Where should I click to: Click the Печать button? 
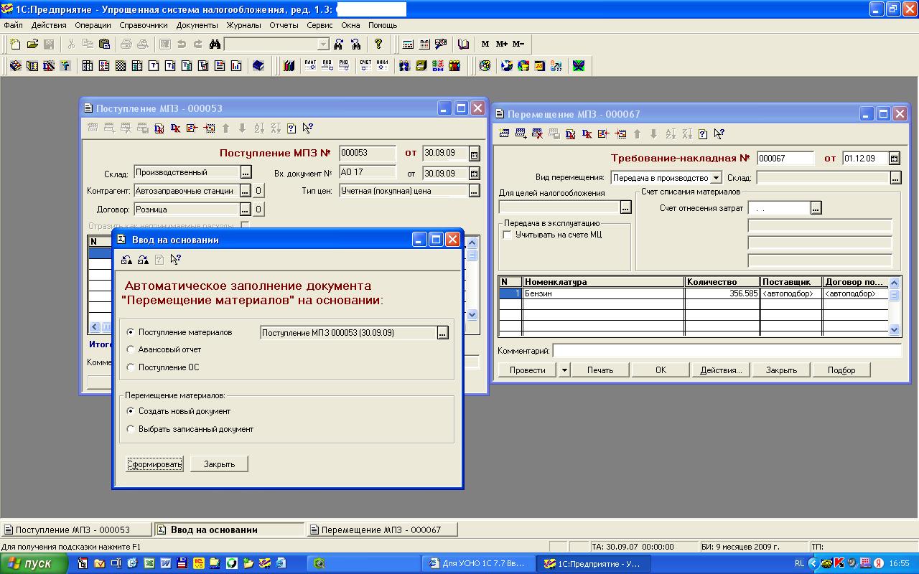(x=600, y=370)
